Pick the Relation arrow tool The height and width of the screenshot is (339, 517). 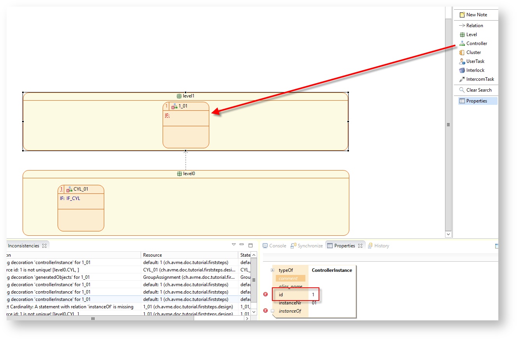point(474,26)
